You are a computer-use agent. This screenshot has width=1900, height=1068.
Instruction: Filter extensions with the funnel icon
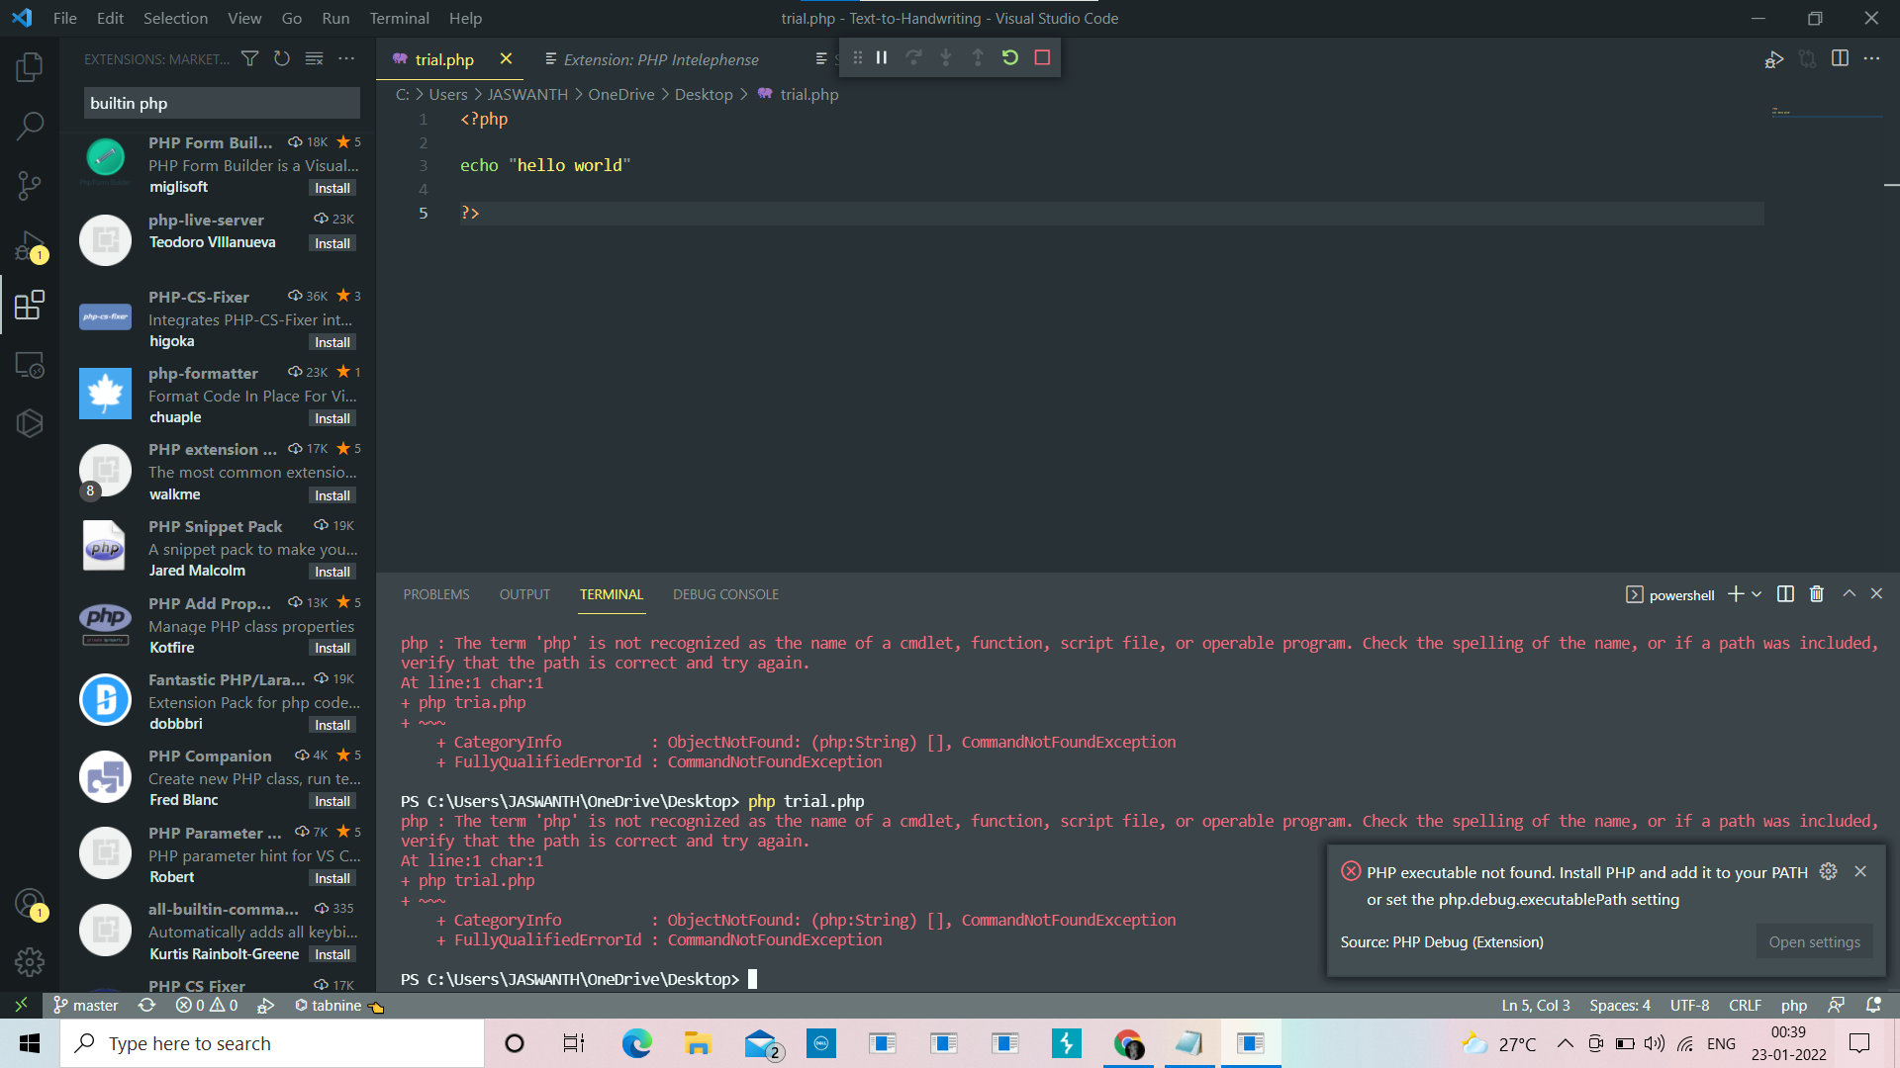[250, 59]
